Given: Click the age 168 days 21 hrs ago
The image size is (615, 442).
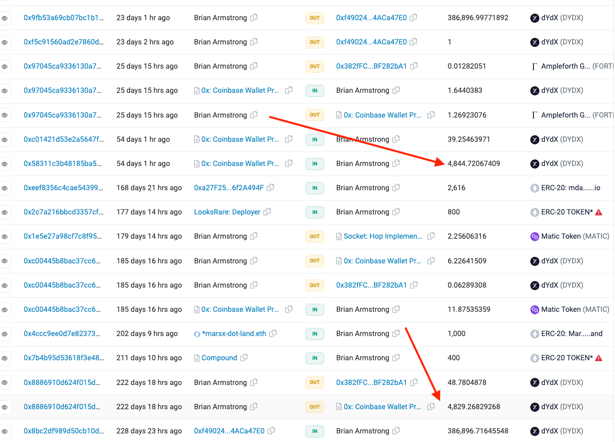Looking at the screenshot, I should coord(149,188).
